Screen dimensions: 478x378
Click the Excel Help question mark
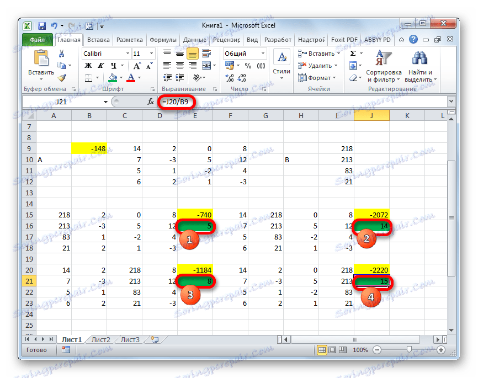413,39
